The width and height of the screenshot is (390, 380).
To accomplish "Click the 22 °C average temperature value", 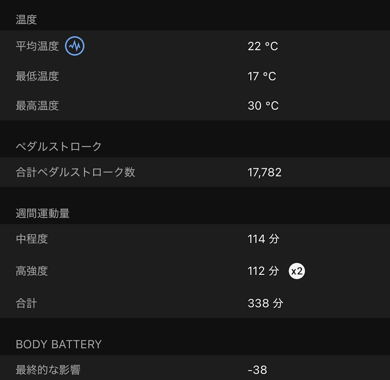I will coord(263,46).
